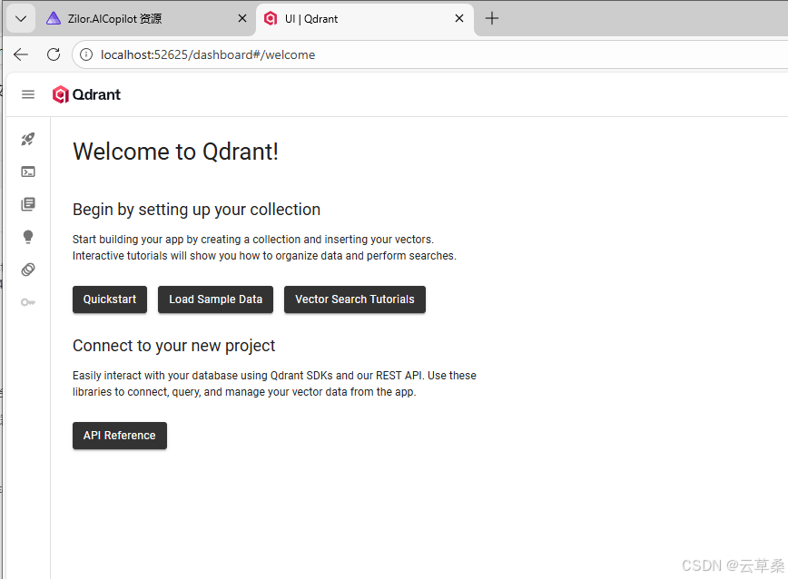Open the Console icon in sidebar

[x=28, y=172]
